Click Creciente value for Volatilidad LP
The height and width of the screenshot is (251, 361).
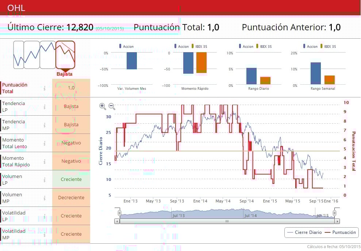click(x=71, y=216)
